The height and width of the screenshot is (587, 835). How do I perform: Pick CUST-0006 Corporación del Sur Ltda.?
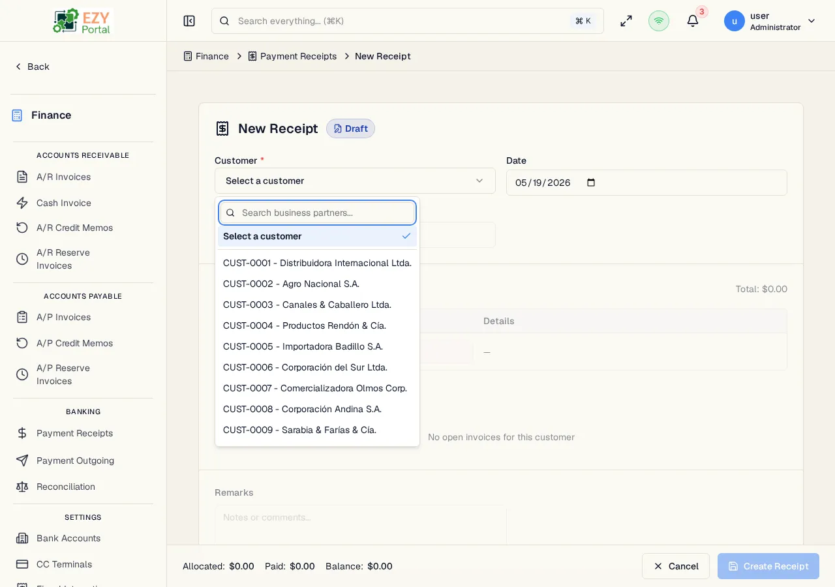[317, 367]
